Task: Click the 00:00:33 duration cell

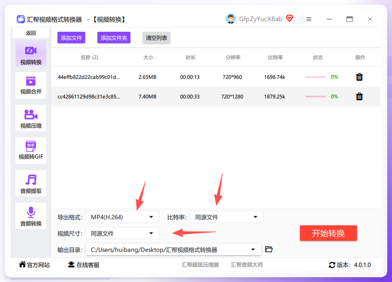Action: tap(190, 97)
